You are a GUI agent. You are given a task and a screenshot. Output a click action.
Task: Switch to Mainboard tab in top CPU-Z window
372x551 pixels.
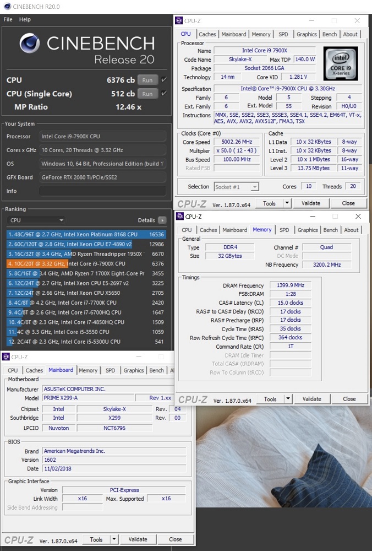click(x=234, y=34)
